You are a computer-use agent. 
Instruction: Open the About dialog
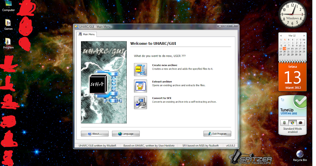point(95,134)
